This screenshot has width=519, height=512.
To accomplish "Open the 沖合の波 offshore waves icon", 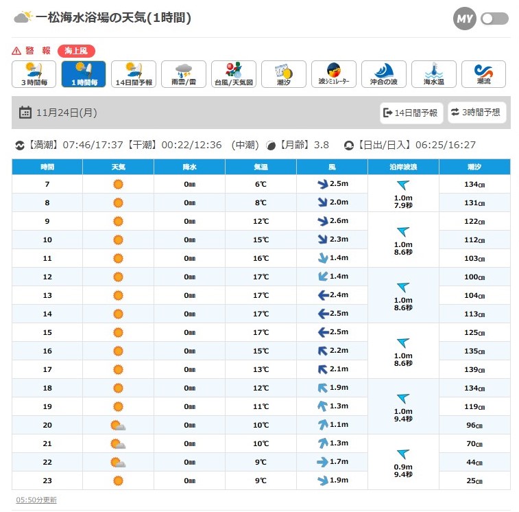I will 384,74.
